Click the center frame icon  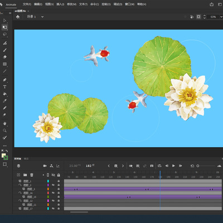pyautogui.click(x=152, y=166)
